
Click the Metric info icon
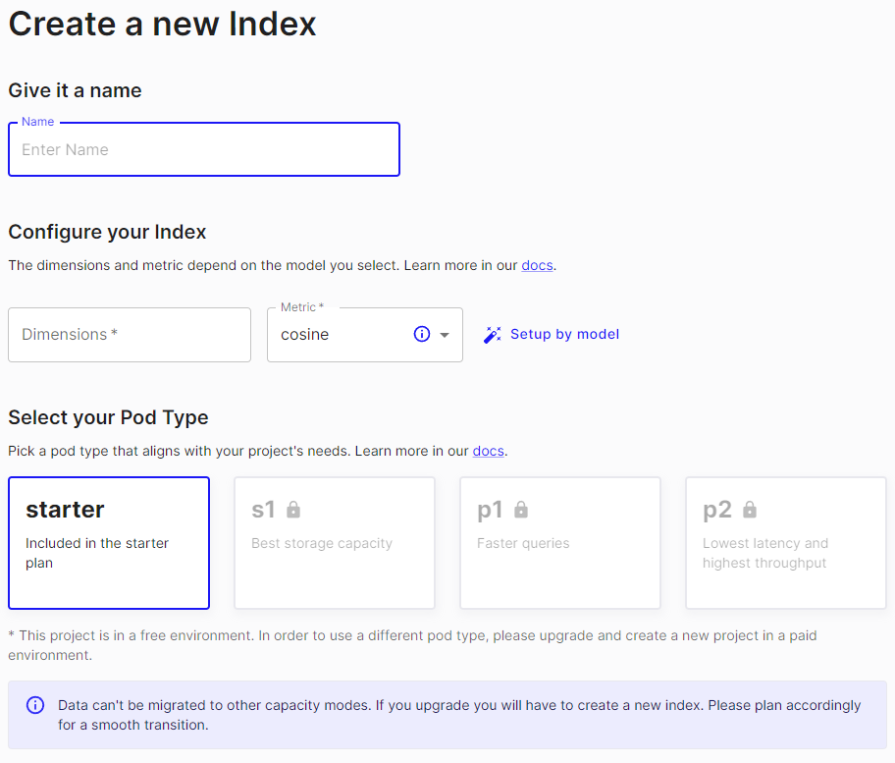coord(422,334)
